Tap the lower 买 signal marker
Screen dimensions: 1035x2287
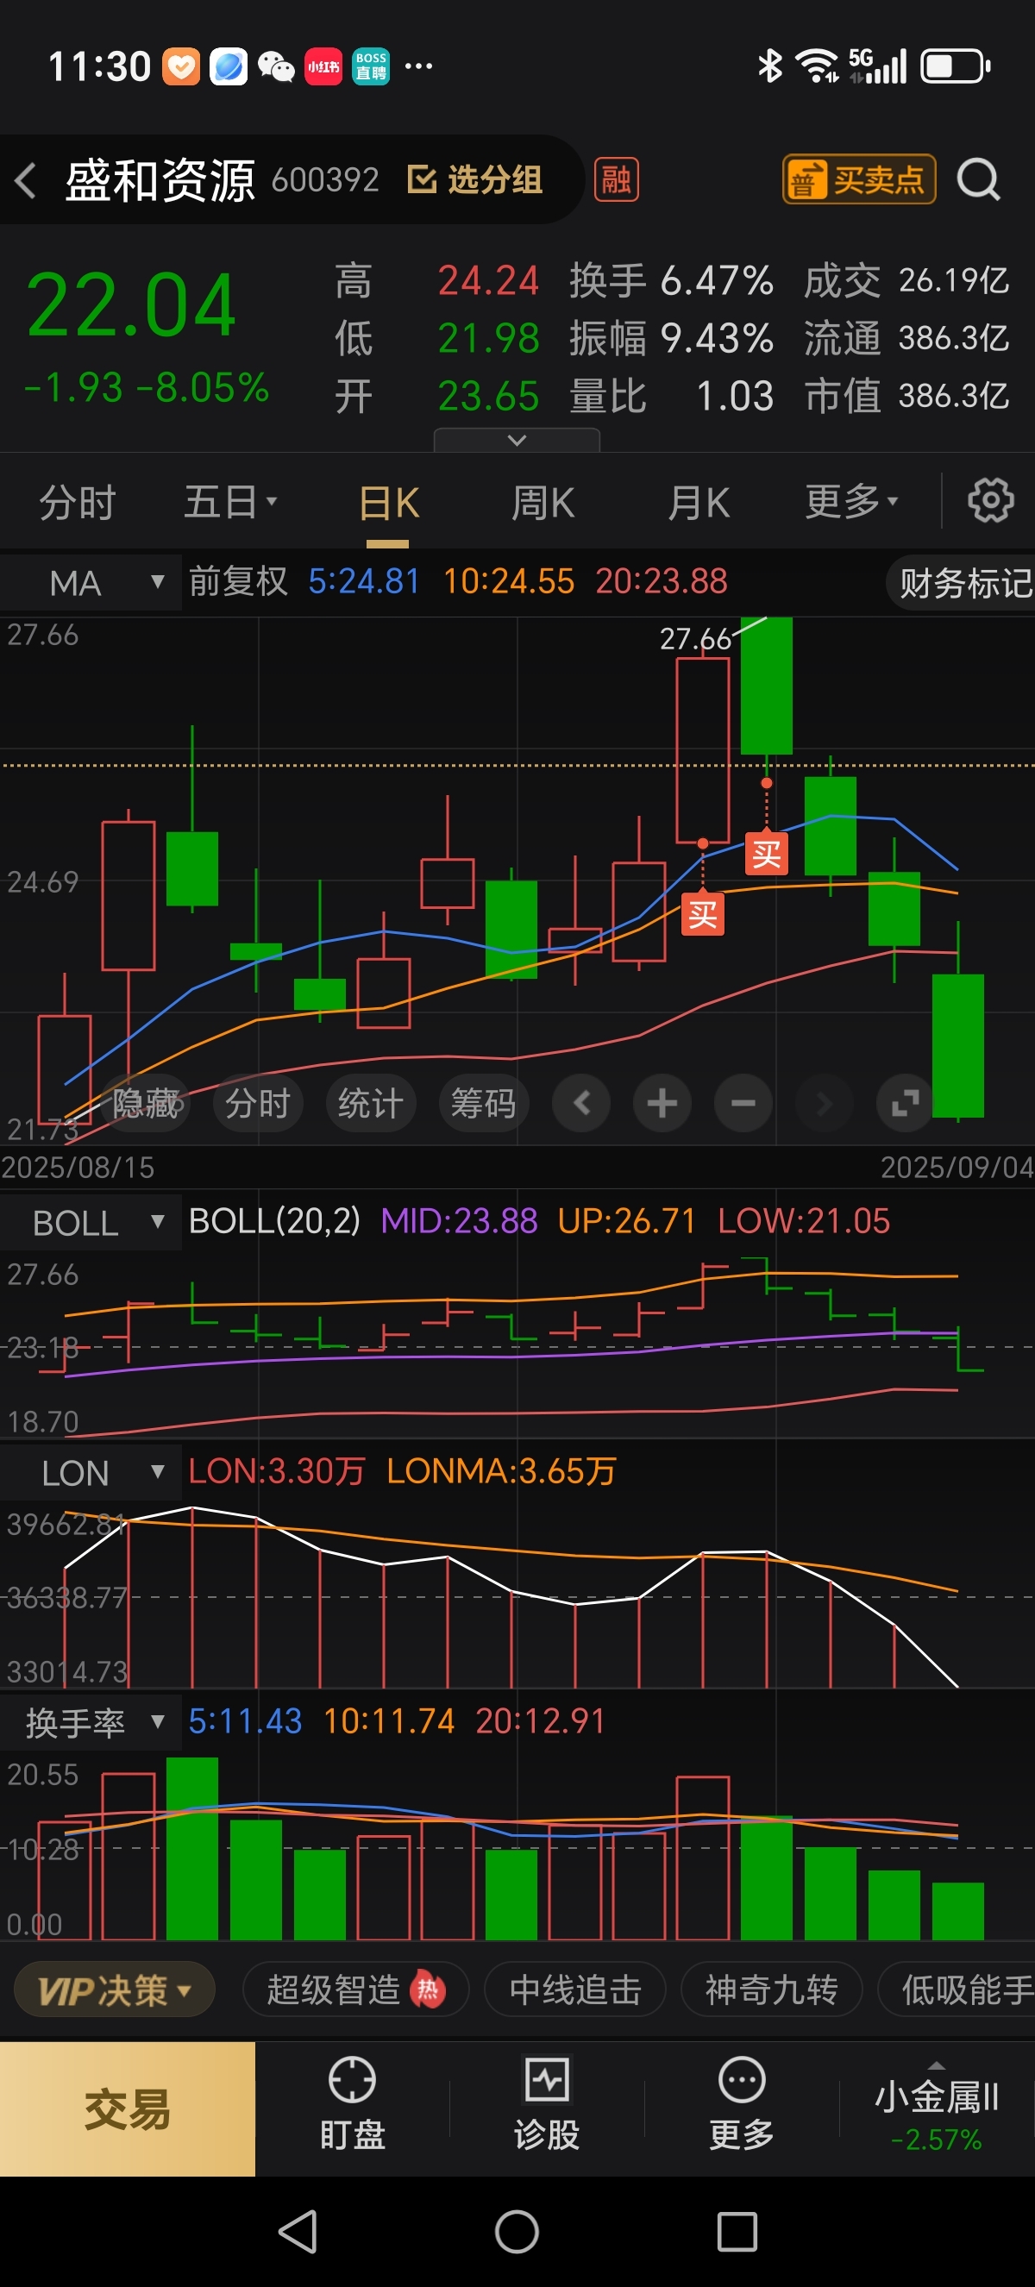pos(702,914)
